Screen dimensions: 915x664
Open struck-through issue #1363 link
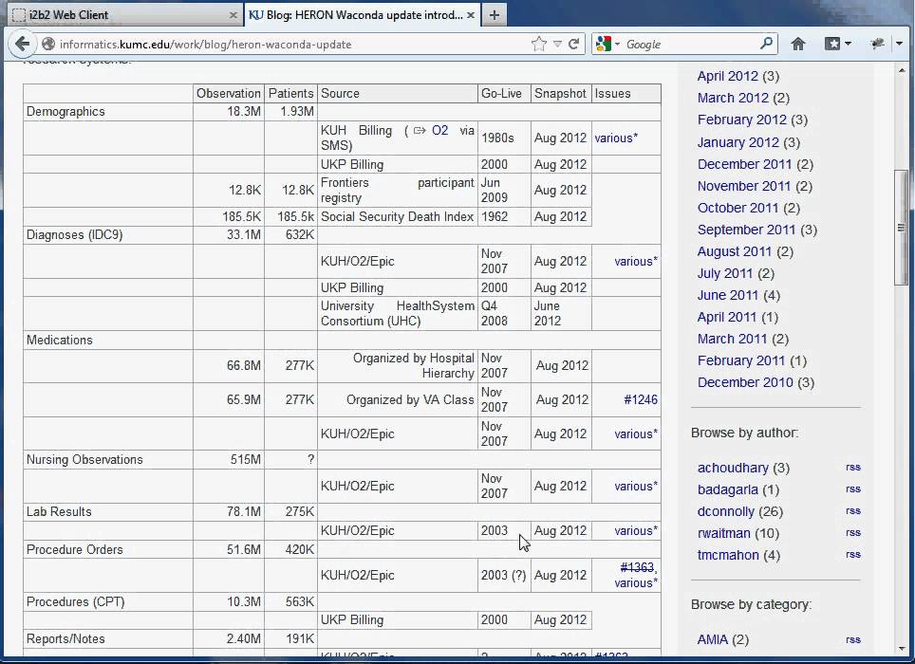[x=637, y=567]
